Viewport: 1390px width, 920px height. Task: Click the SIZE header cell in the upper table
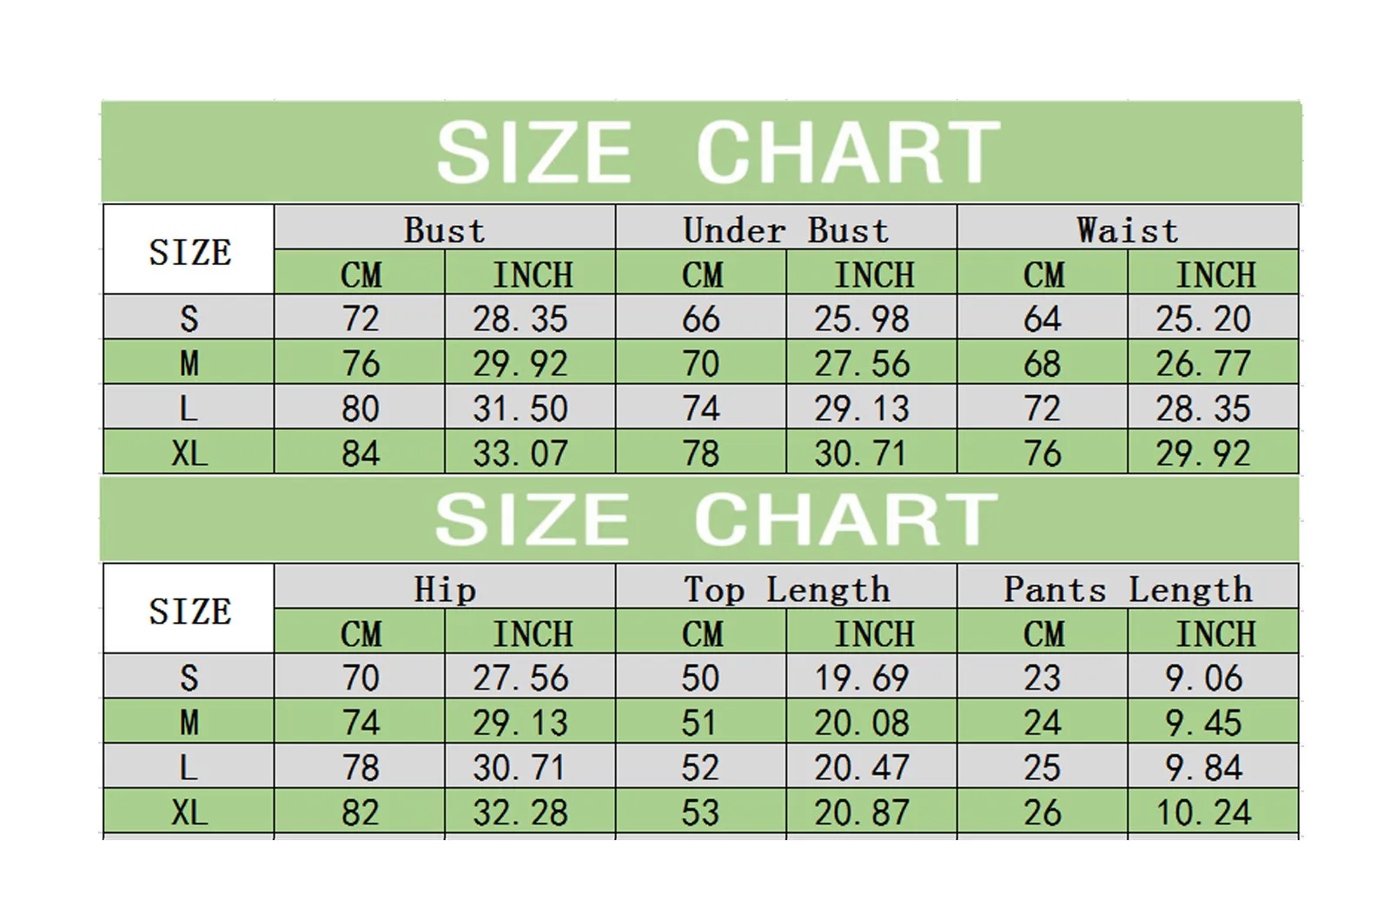(189, 252)
